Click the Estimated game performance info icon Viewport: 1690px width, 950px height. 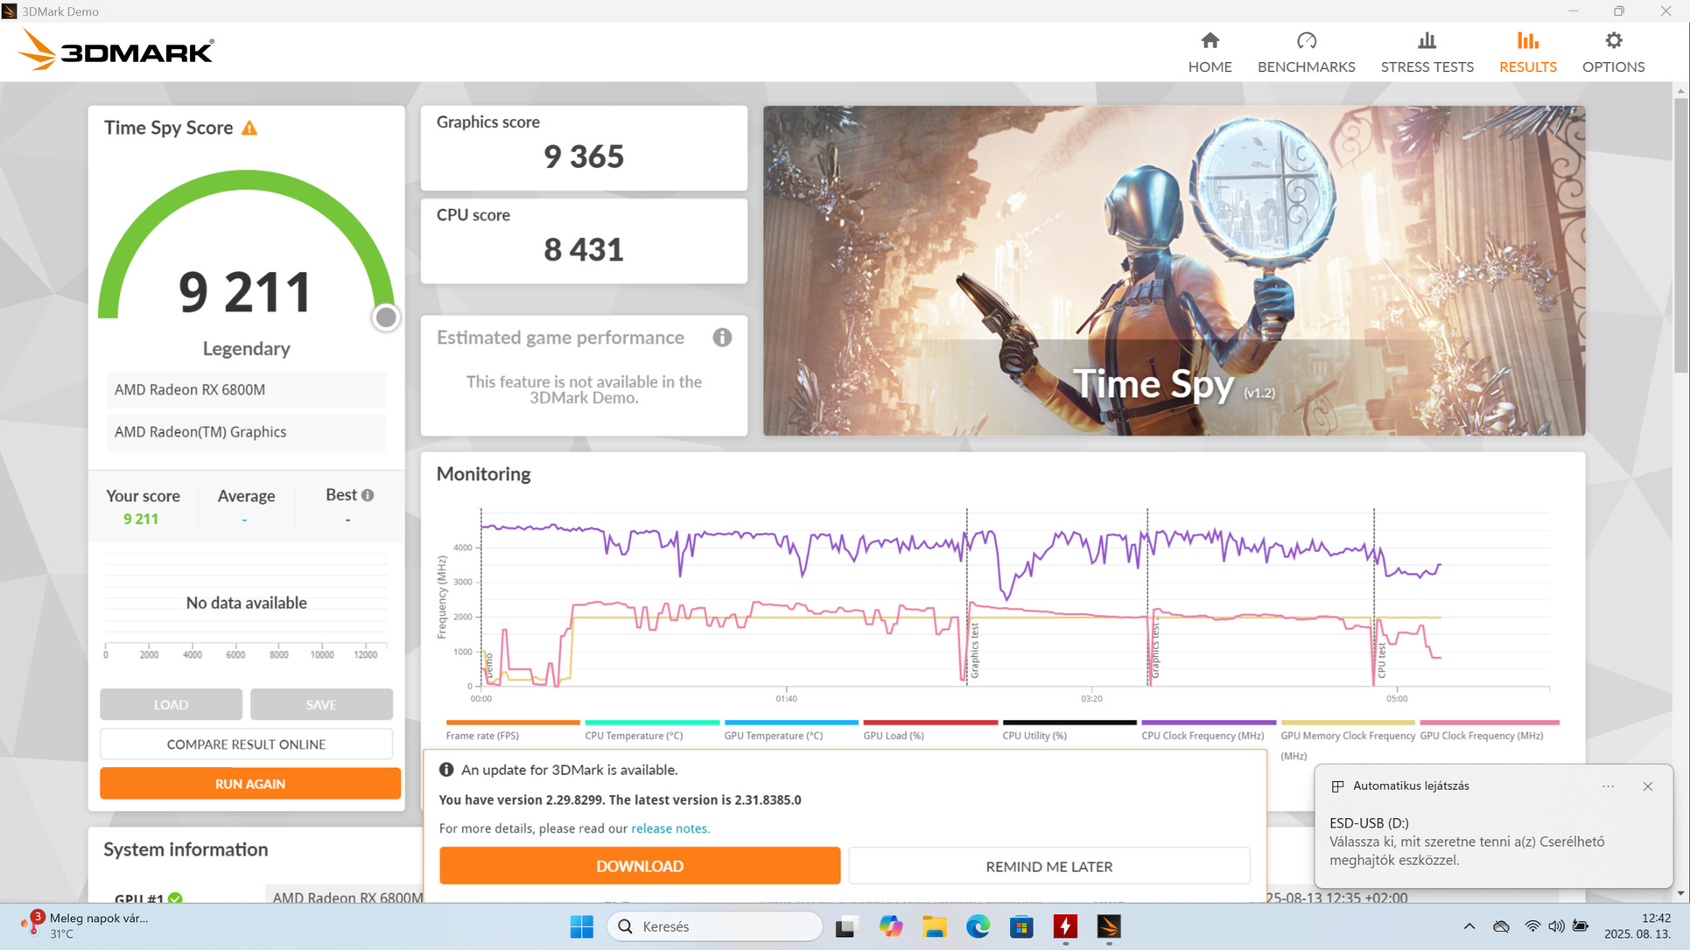[x=722, y=338]
